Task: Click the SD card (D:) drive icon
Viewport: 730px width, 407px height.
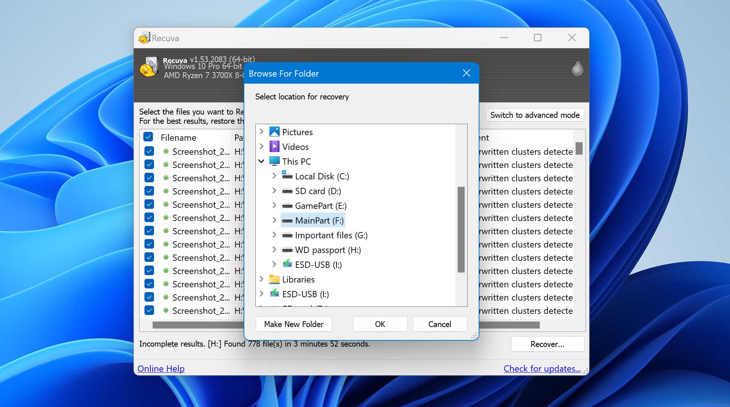Action: 287,191
